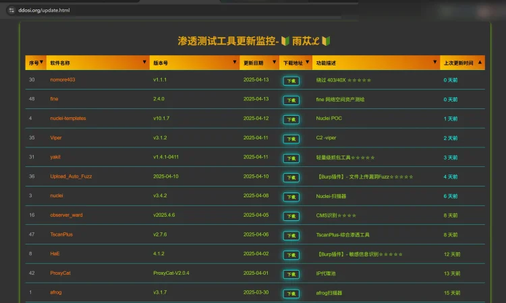Click description afrog扫描器

(x=329, y=293)
